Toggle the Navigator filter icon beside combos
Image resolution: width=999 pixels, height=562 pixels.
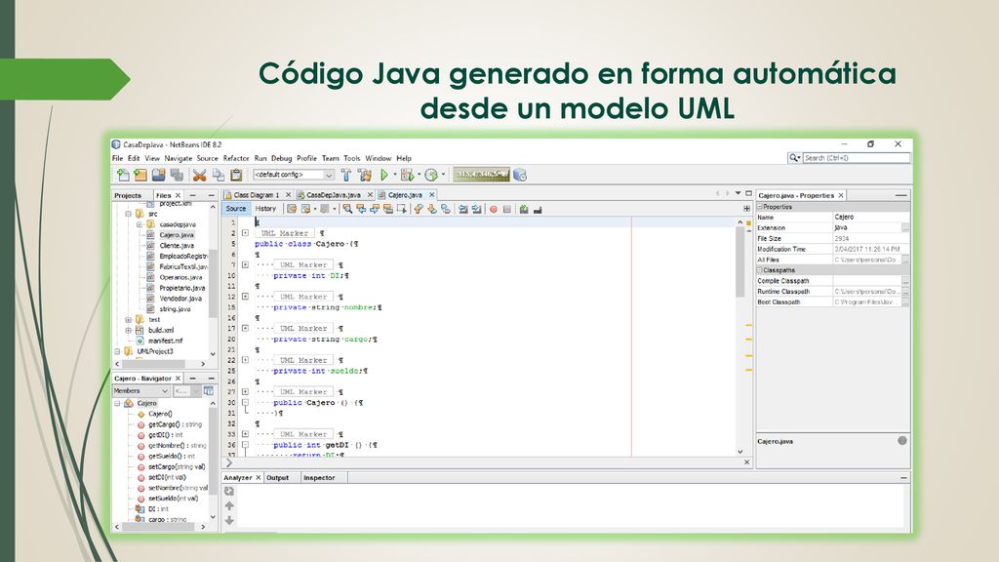click(x=209, y=390)
